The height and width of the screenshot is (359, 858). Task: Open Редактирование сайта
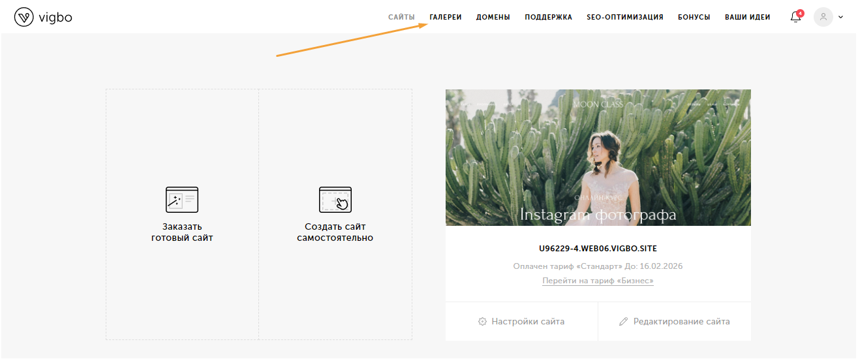[675, 321]
